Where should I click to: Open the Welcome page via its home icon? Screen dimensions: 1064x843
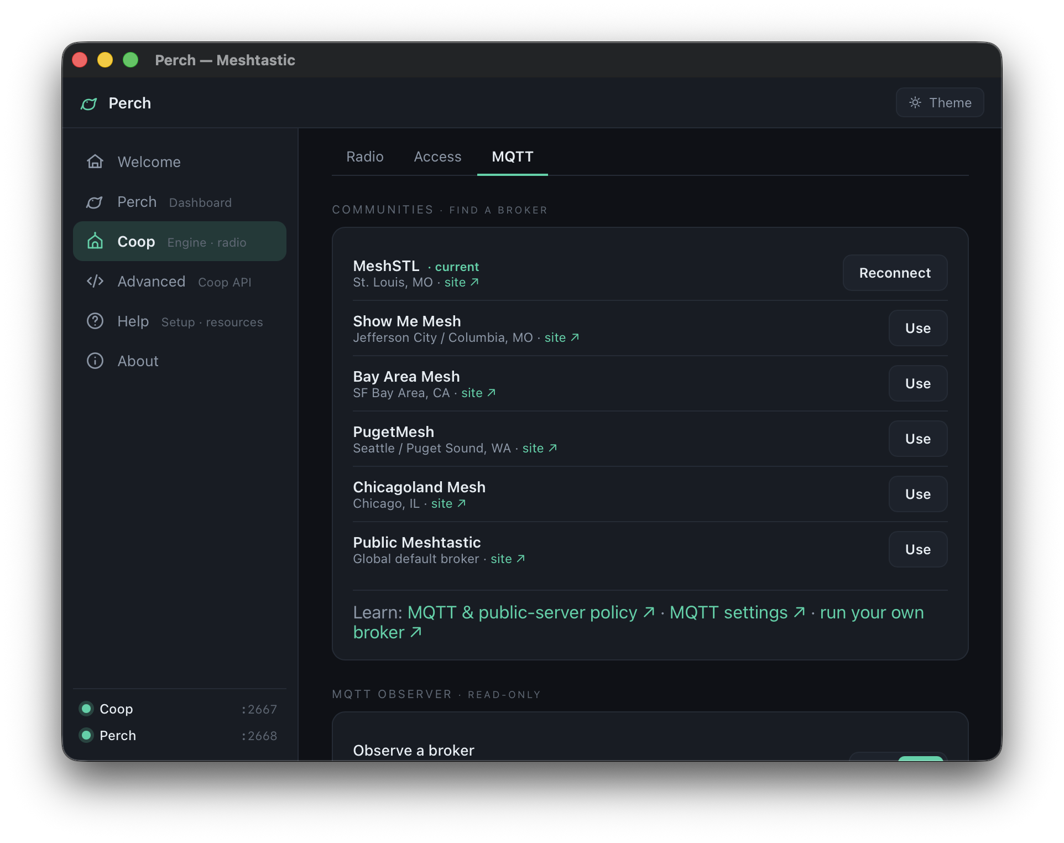pyautogui.click(x=95, y=162)
